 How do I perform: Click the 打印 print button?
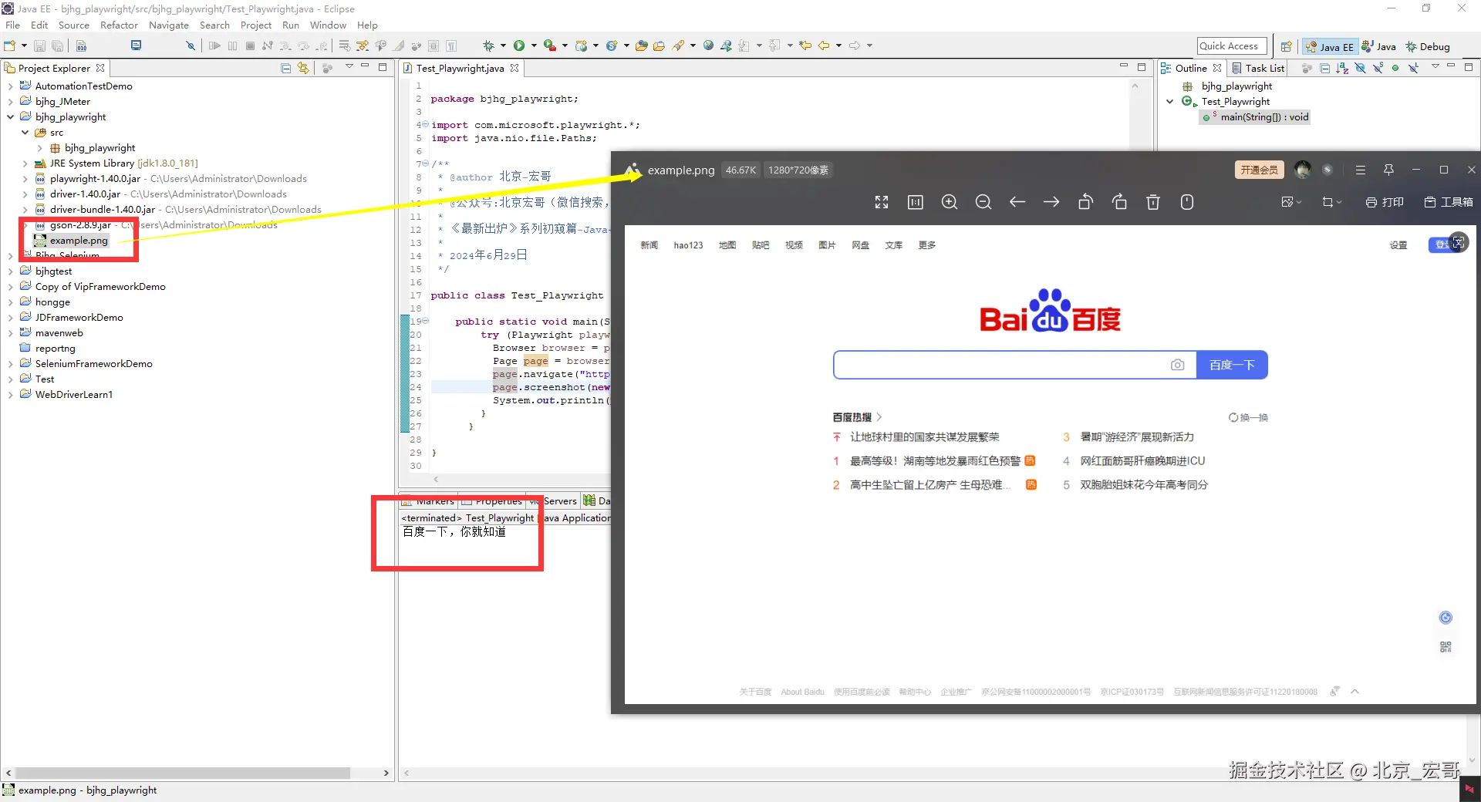point(1385,202)
